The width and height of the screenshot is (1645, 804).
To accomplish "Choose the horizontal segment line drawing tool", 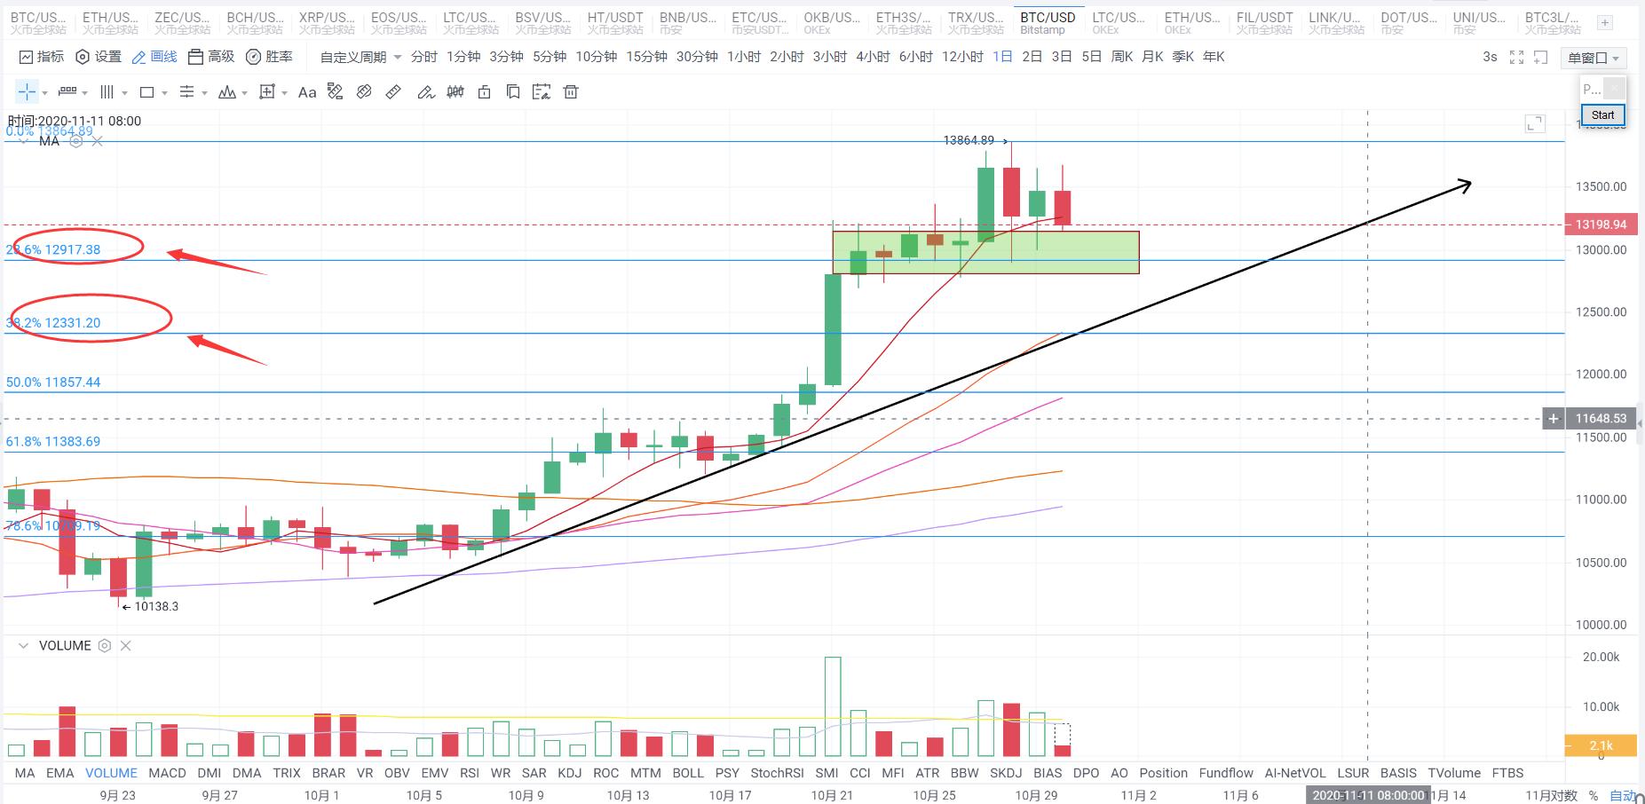I will point(67,92).
